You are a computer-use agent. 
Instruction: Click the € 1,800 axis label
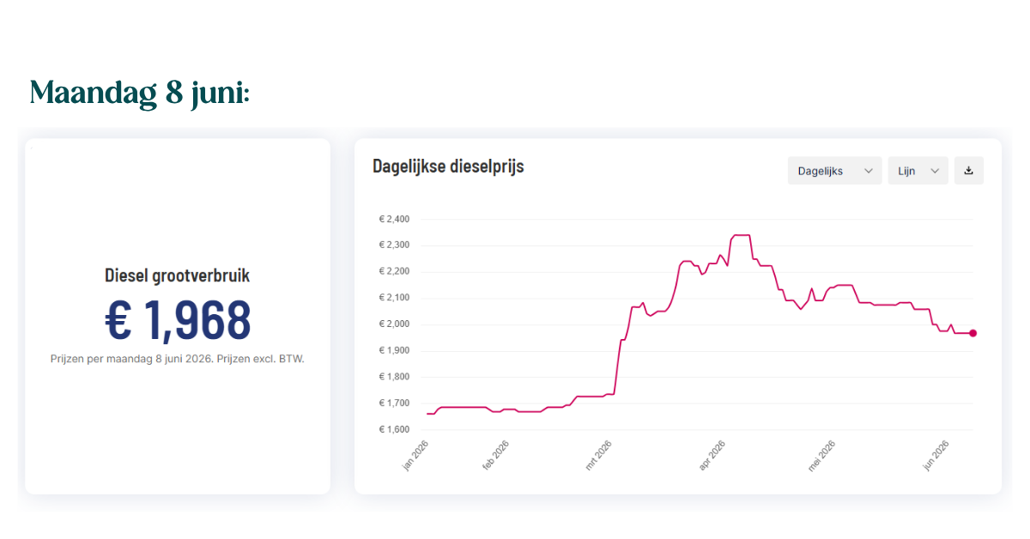pyautogui.click(x=394, y=377)
